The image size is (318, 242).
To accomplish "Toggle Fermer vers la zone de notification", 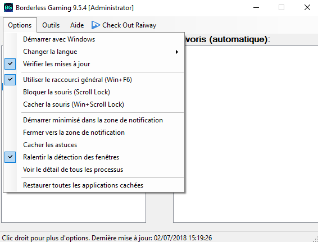I will 94,133.
